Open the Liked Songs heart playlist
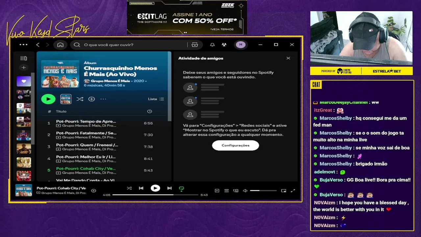This screenshot has width=421, height=237. click(x=24, y=81)
